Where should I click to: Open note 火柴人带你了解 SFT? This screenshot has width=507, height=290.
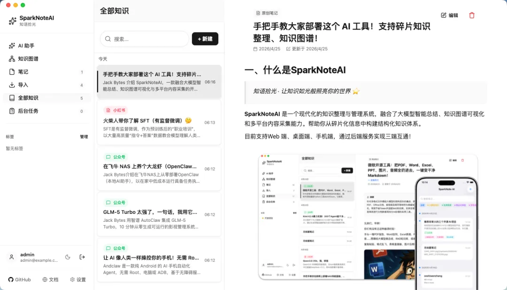coord(160,122)
